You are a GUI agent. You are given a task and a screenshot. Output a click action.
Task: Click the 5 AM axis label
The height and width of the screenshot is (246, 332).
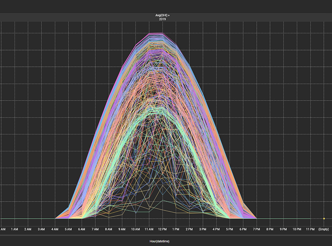pos(68,229)
